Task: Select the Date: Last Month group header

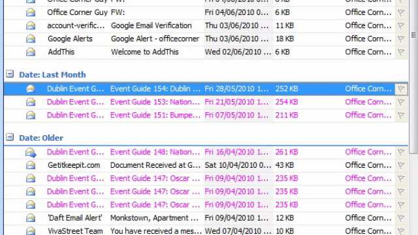Action: (x=52, y=75)
